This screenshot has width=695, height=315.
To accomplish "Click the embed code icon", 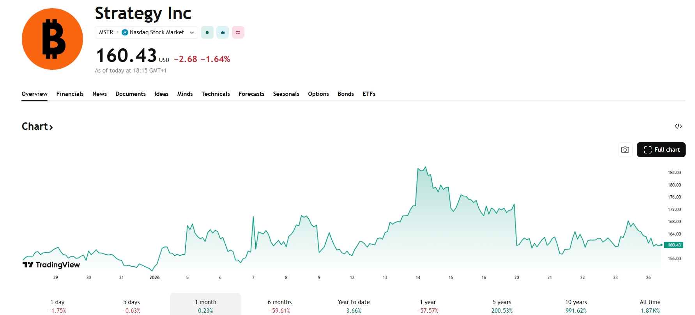I will [x=678, y=126].
